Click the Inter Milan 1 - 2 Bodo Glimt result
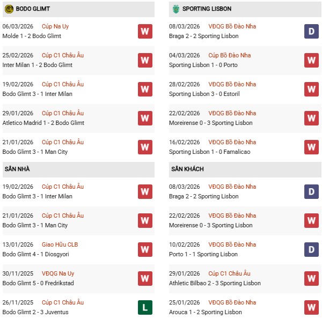This screenshot has width=322, height=319. tap(38, 65)
